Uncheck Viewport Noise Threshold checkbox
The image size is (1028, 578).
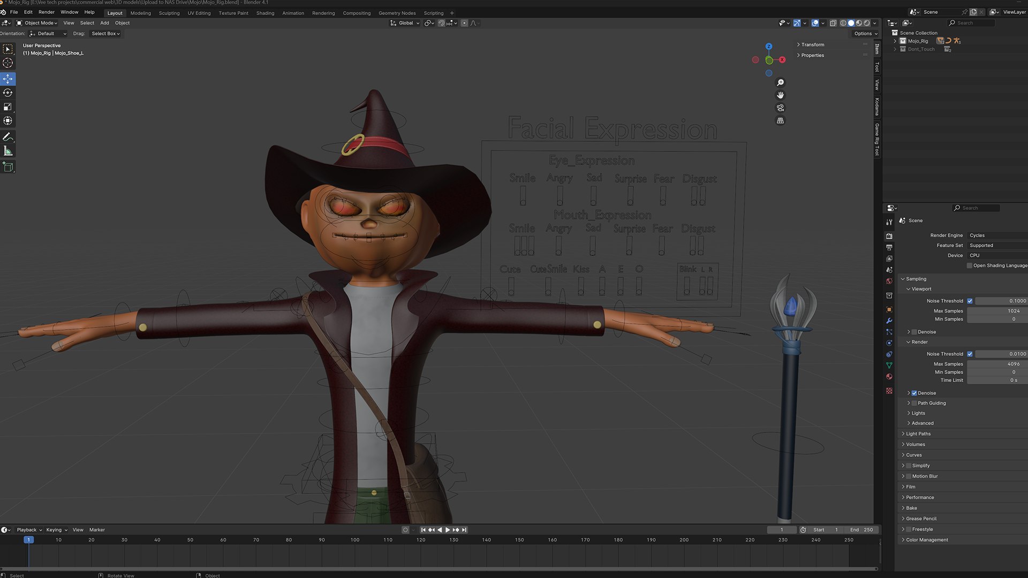pos(970,301)
